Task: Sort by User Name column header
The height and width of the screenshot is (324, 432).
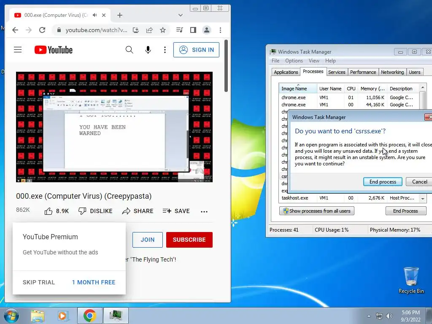Action: (x=330, y=89)
